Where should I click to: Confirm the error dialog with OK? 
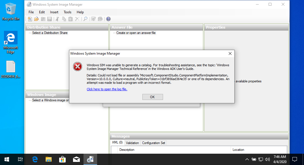coord(153,97)
